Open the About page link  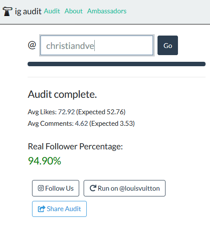pyautogui.click(x=73, y=11)
